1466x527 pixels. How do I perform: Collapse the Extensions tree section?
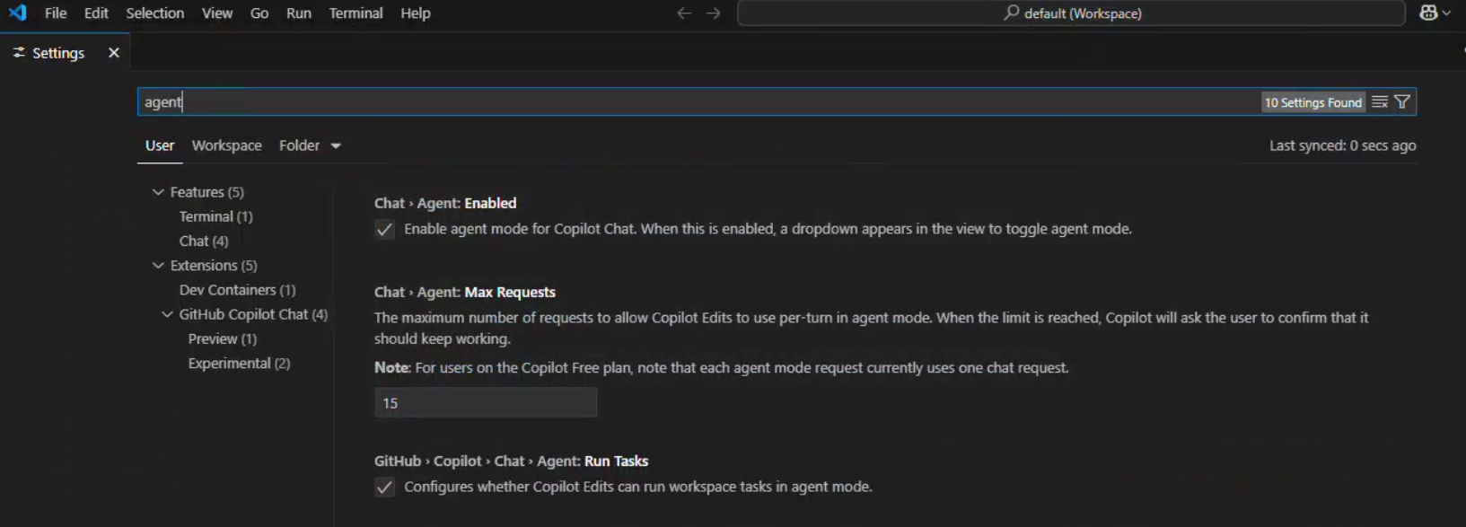[157, 265]
